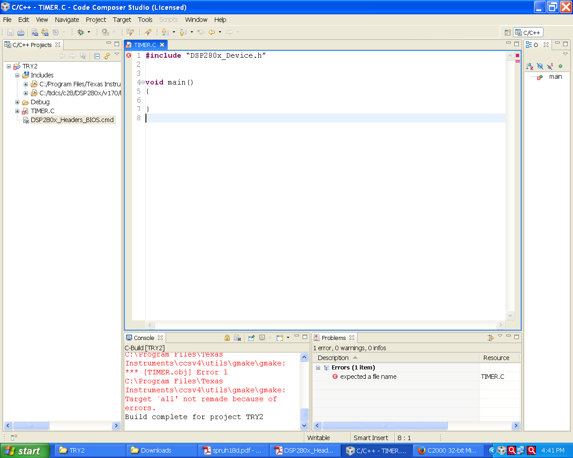This screenshot has height=458, width=573.
Task: Open the Navigate menu
Action: click(67, 20)
